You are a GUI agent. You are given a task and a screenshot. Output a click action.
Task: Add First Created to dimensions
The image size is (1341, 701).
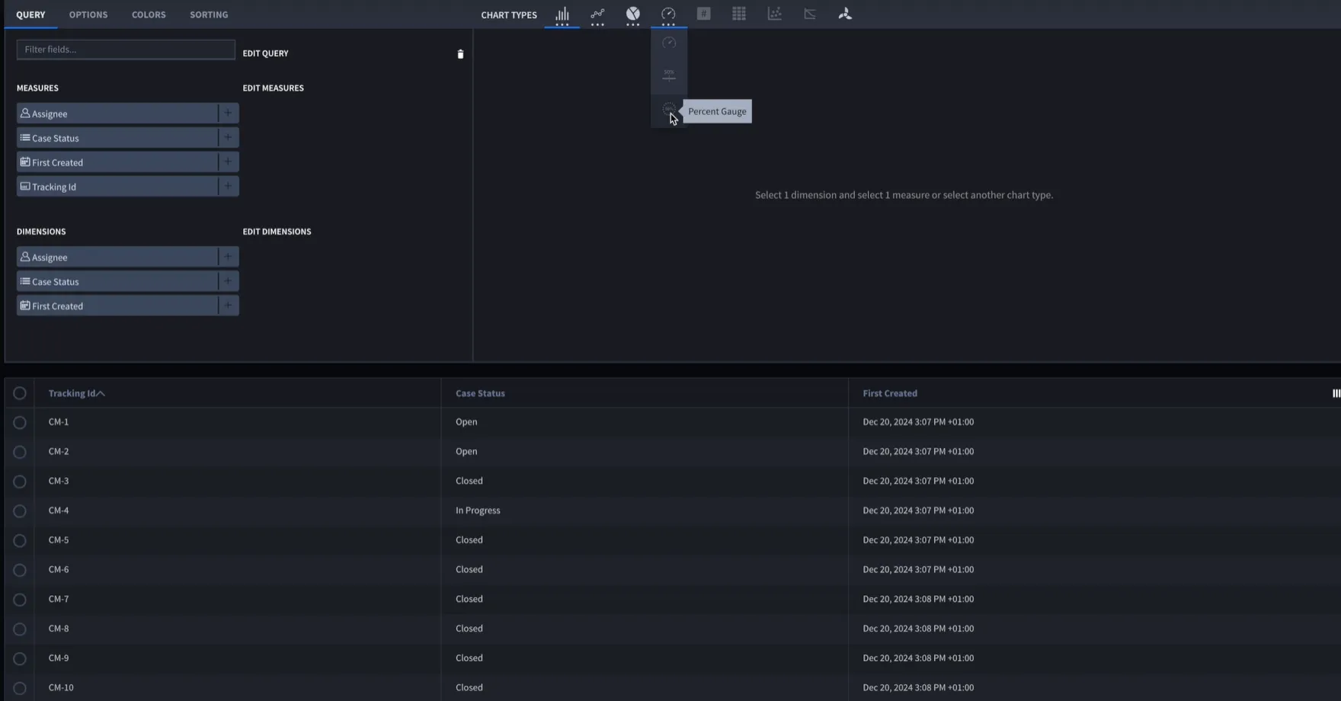pos(228,306)
